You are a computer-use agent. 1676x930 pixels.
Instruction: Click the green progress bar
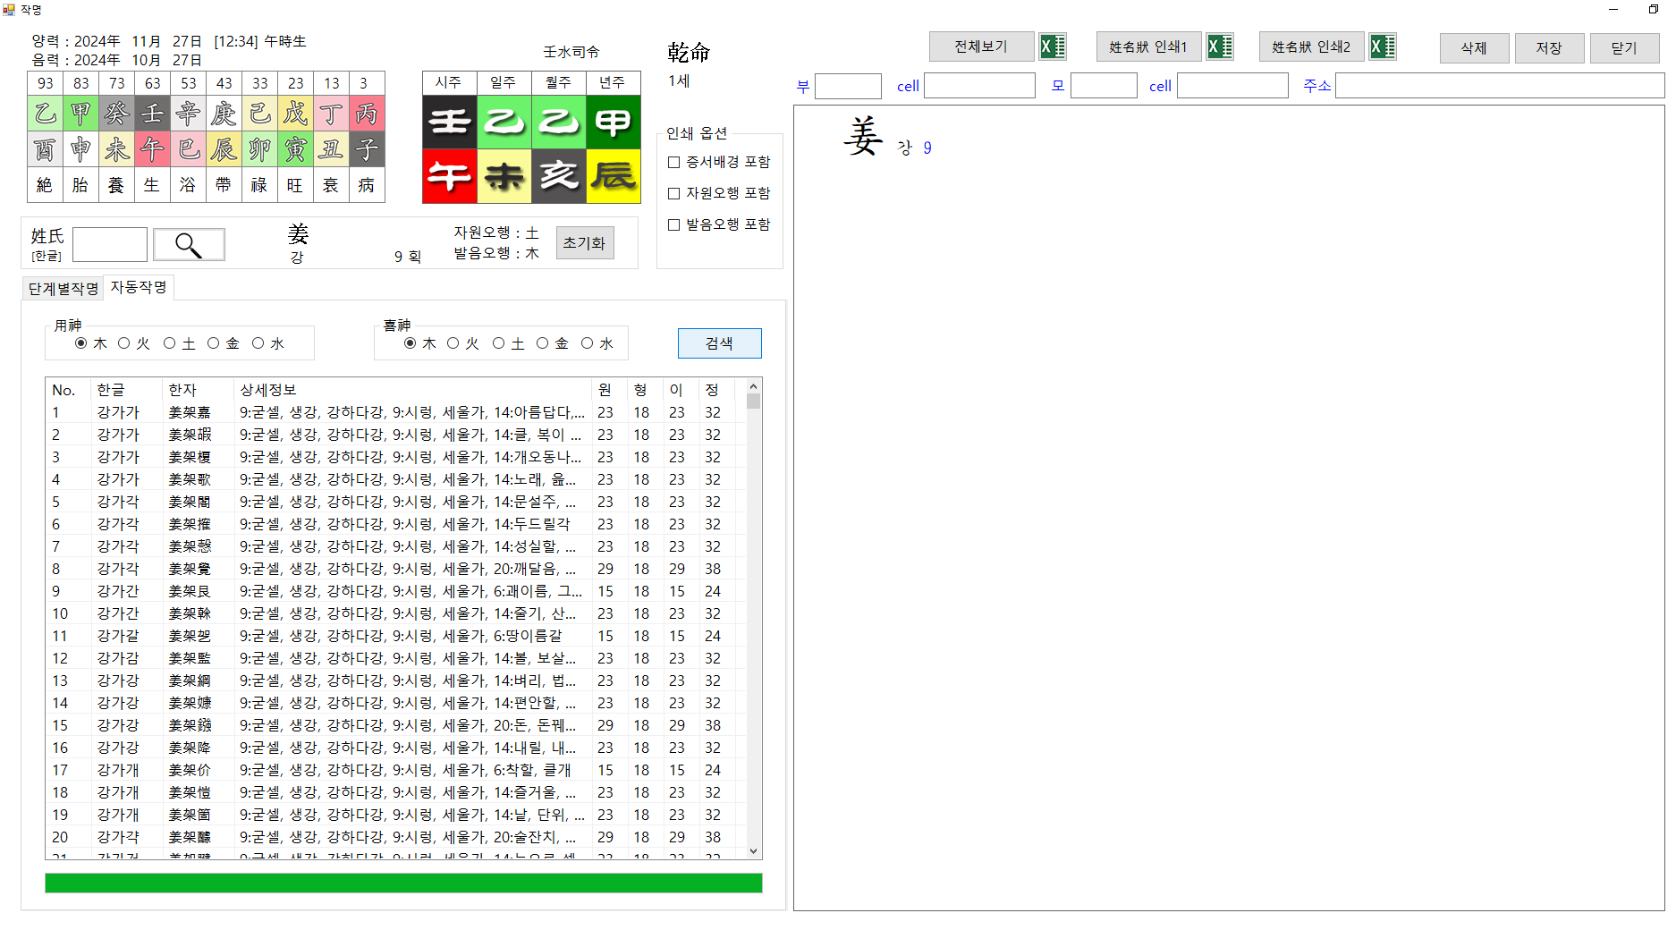coord(403,883)
